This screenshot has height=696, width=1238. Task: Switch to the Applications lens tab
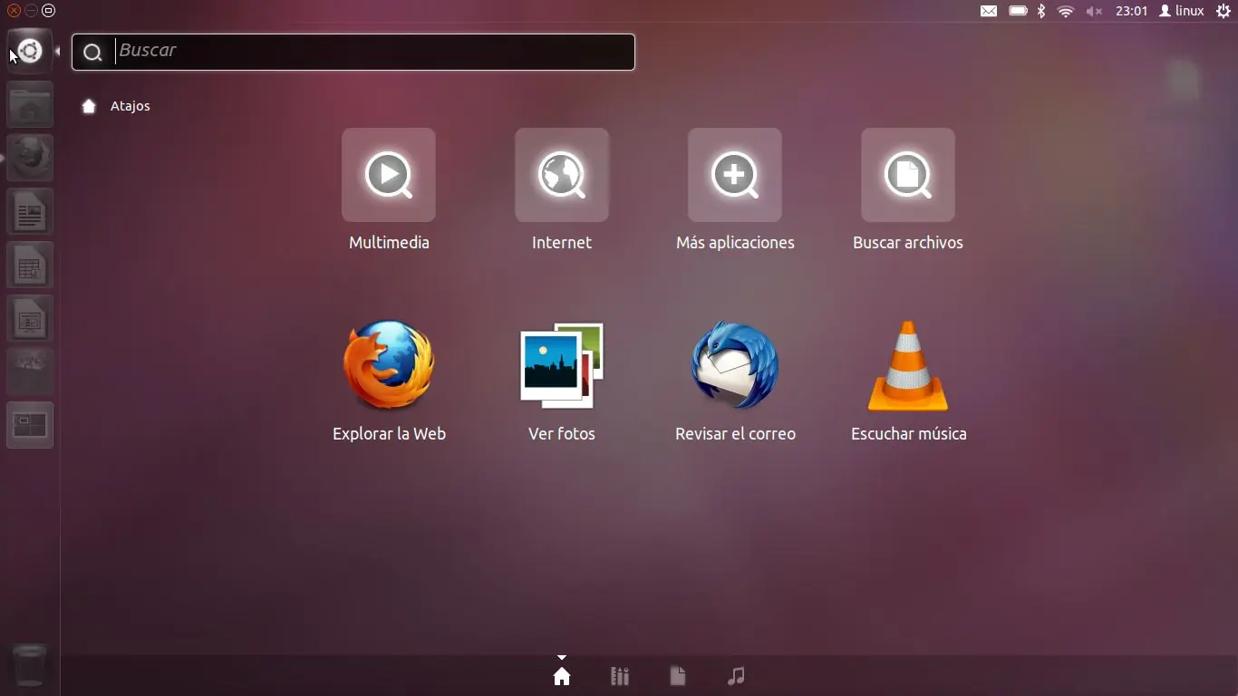coord(620,676)
